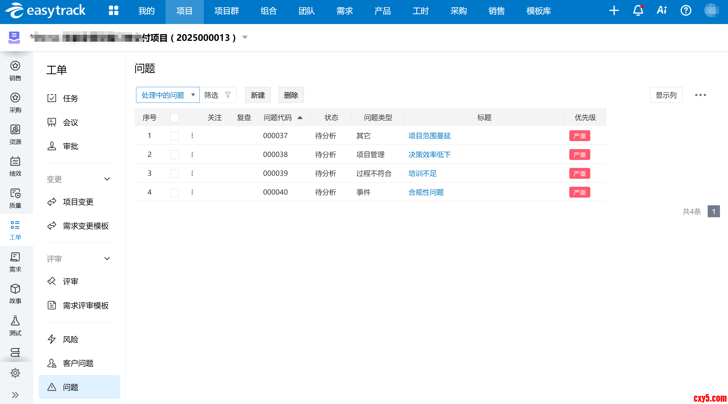Open the AI assistant icon
The height and width of the screenshot is (404, 728).
[x=662, y=11]
